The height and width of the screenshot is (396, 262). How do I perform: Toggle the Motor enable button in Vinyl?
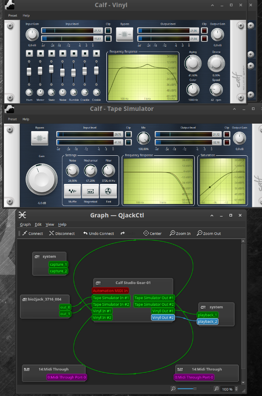(40, 53)
